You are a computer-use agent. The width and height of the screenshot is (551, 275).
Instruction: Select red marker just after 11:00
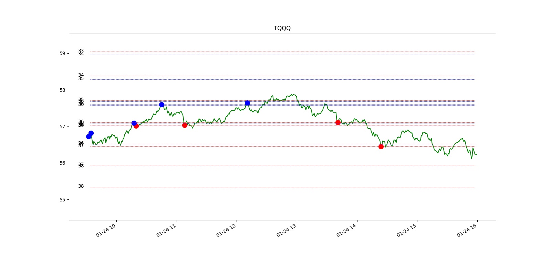click(185, 125)
